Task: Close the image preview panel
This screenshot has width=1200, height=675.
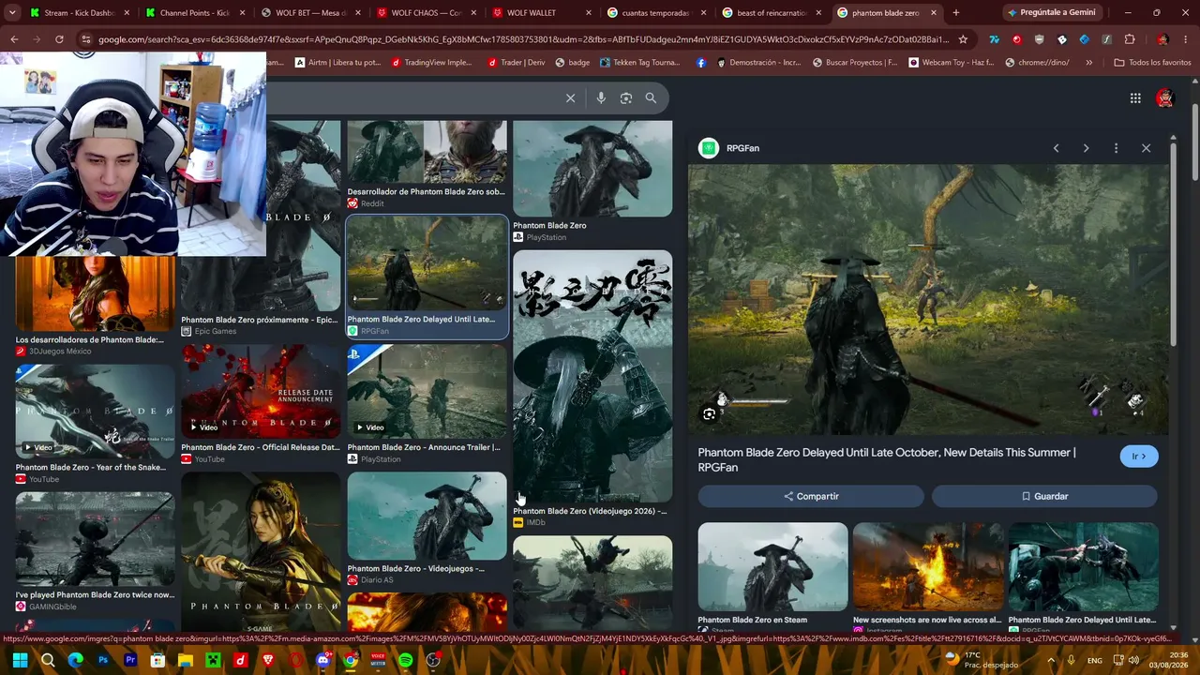Action: pos(1146,148)
